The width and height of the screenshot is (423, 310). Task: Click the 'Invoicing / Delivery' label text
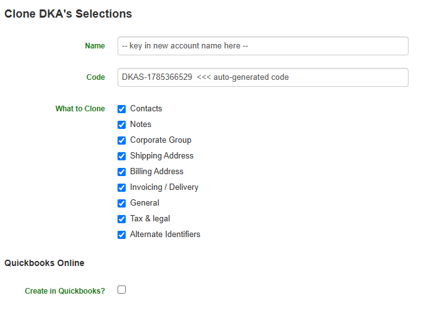[x=164, y=187]
